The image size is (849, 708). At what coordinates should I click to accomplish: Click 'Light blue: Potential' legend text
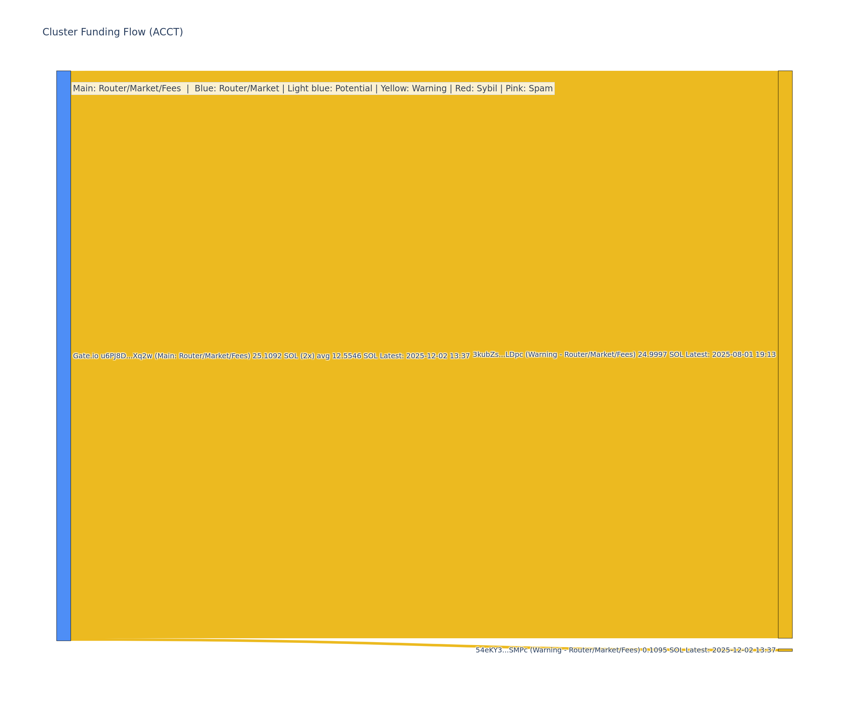[x=329, y=88]
